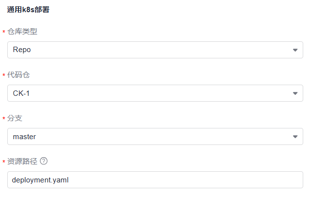Click the arrow on the master dropdown
311x198 pixels.
295,137
